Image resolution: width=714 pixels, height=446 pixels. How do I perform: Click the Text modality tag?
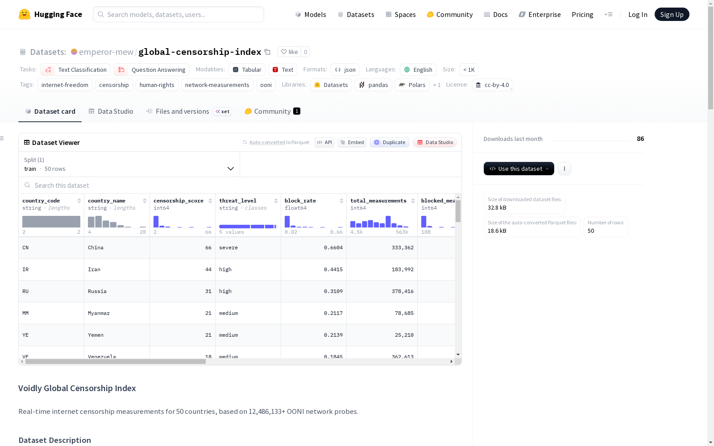point(282,70)
